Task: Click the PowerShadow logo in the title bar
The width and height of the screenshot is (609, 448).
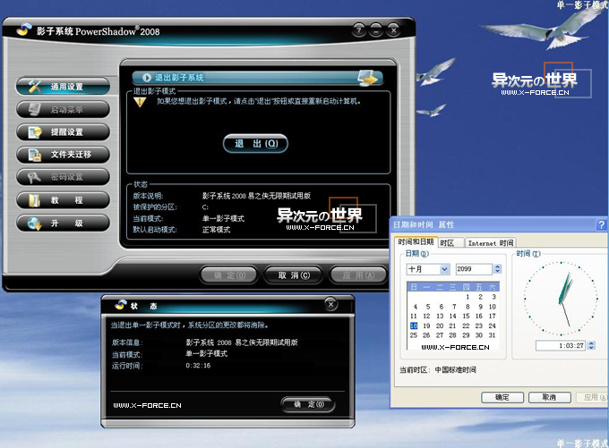Action: click(24, 30)
